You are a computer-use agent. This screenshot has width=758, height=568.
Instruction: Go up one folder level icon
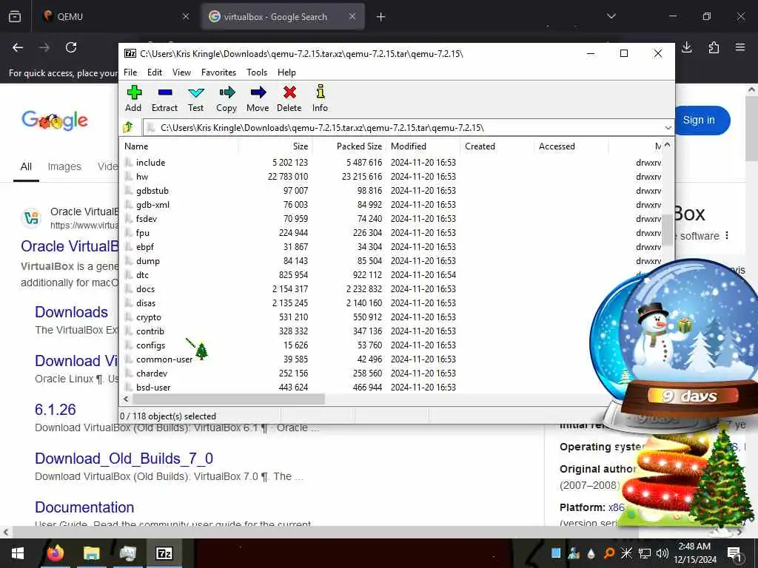coord(128,127)
